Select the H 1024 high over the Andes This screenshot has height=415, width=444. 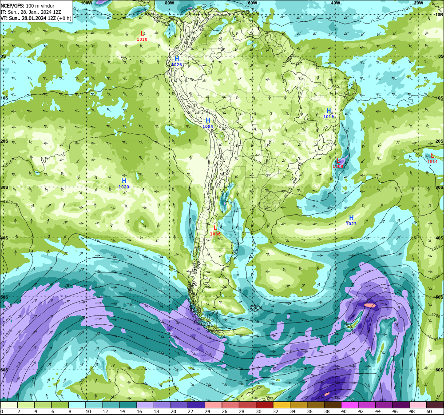(208, 123)
